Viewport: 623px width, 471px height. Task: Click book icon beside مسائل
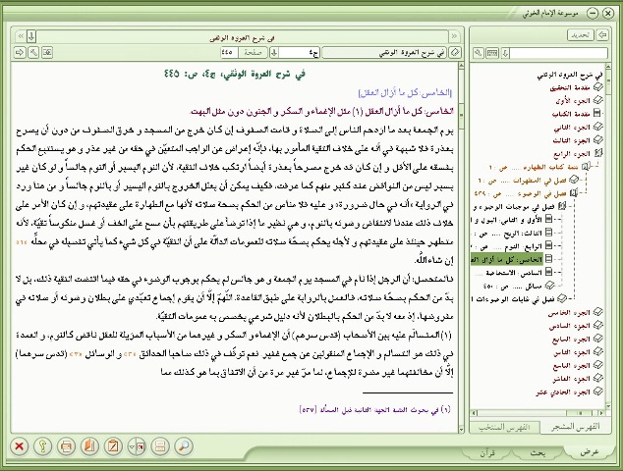pos(550,286)
